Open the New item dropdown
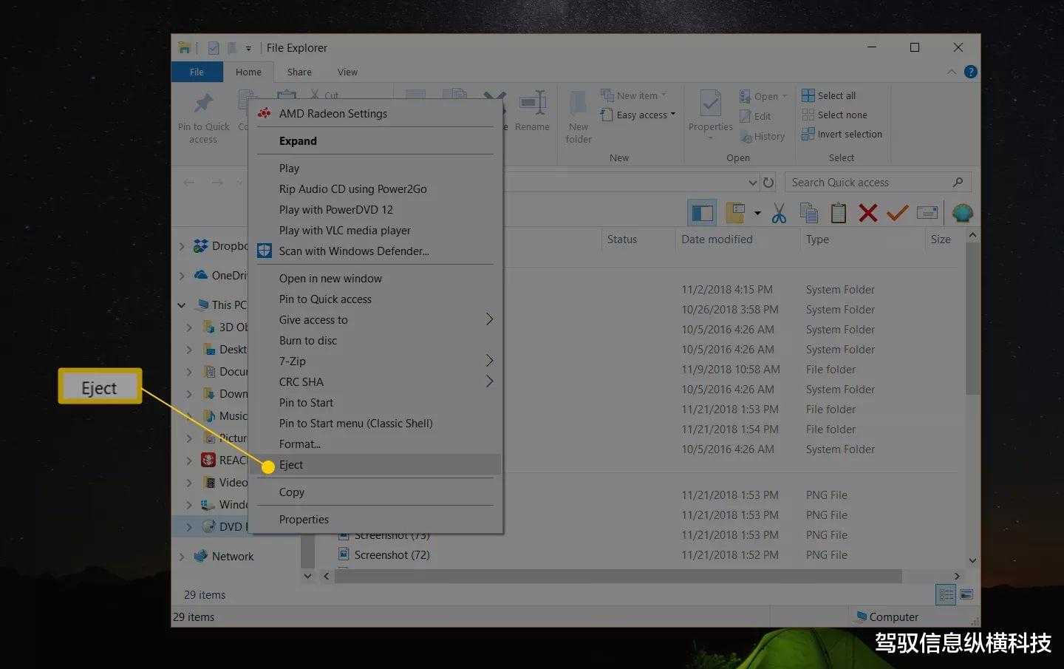This screenshot has height=669, width=1064. 634,95
